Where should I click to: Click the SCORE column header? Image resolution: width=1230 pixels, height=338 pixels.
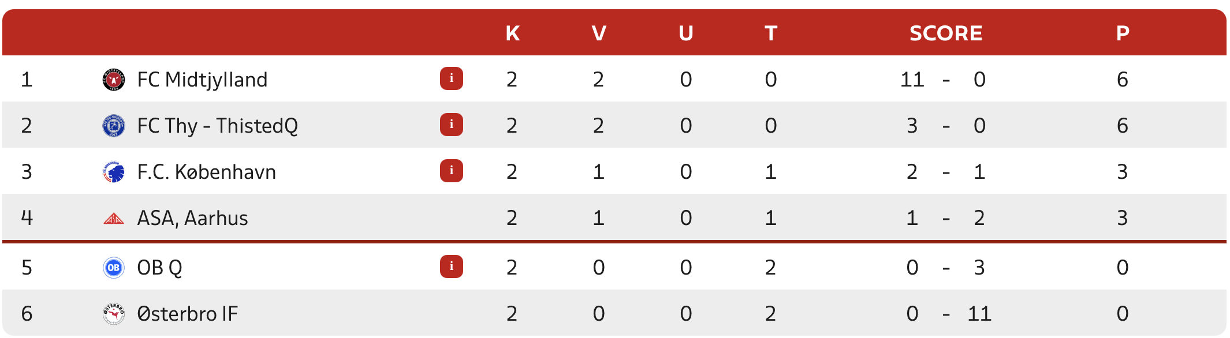point(946,33)
